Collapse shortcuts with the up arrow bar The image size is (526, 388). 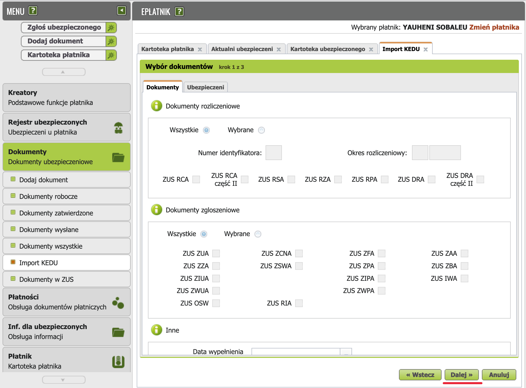(64, 72)
